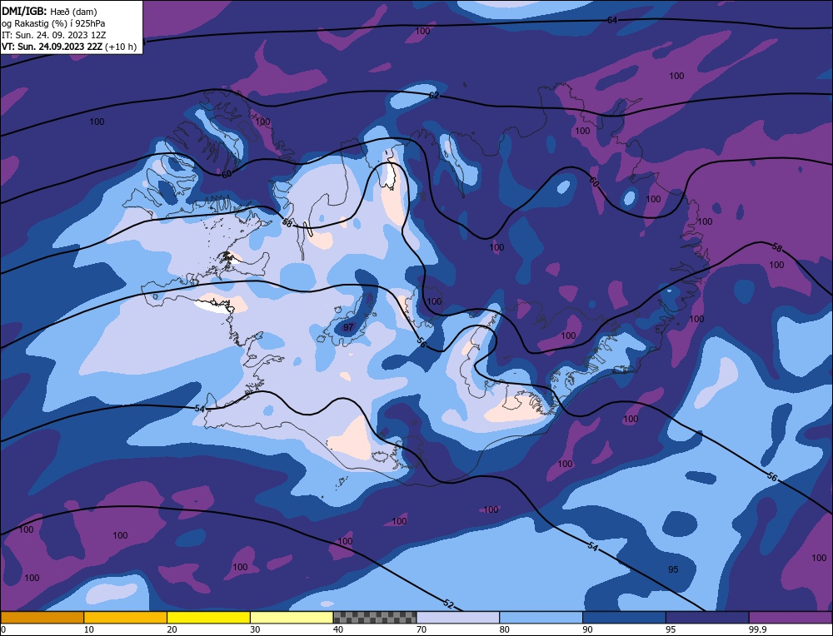Click the orange 10–20 legend swatch
Viewport: 833px width, 636px height.
pyautogui.click(x=126, y=617)
